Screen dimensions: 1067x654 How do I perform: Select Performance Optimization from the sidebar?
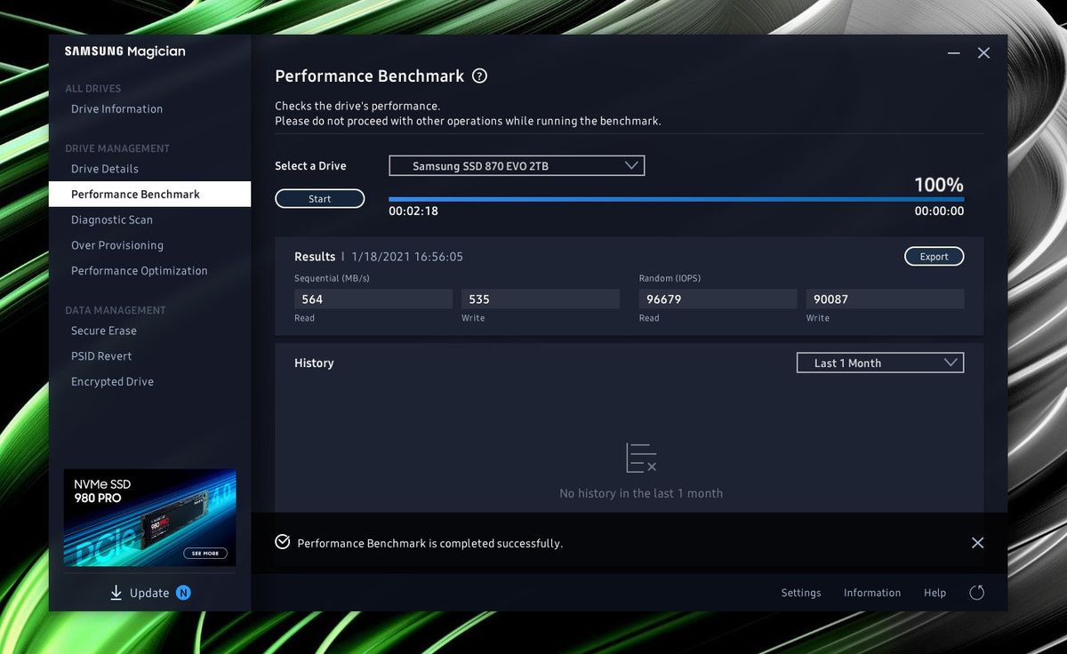tap(139, 270)
